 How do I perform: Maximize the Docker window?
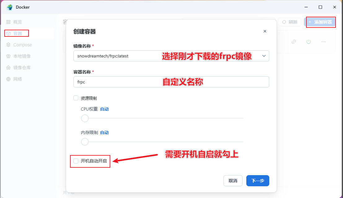[320, 7]
